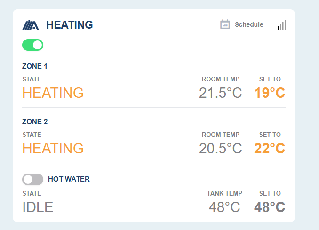Enable the Hot Water toggle
319x230 pixels.
click(33, 179)
